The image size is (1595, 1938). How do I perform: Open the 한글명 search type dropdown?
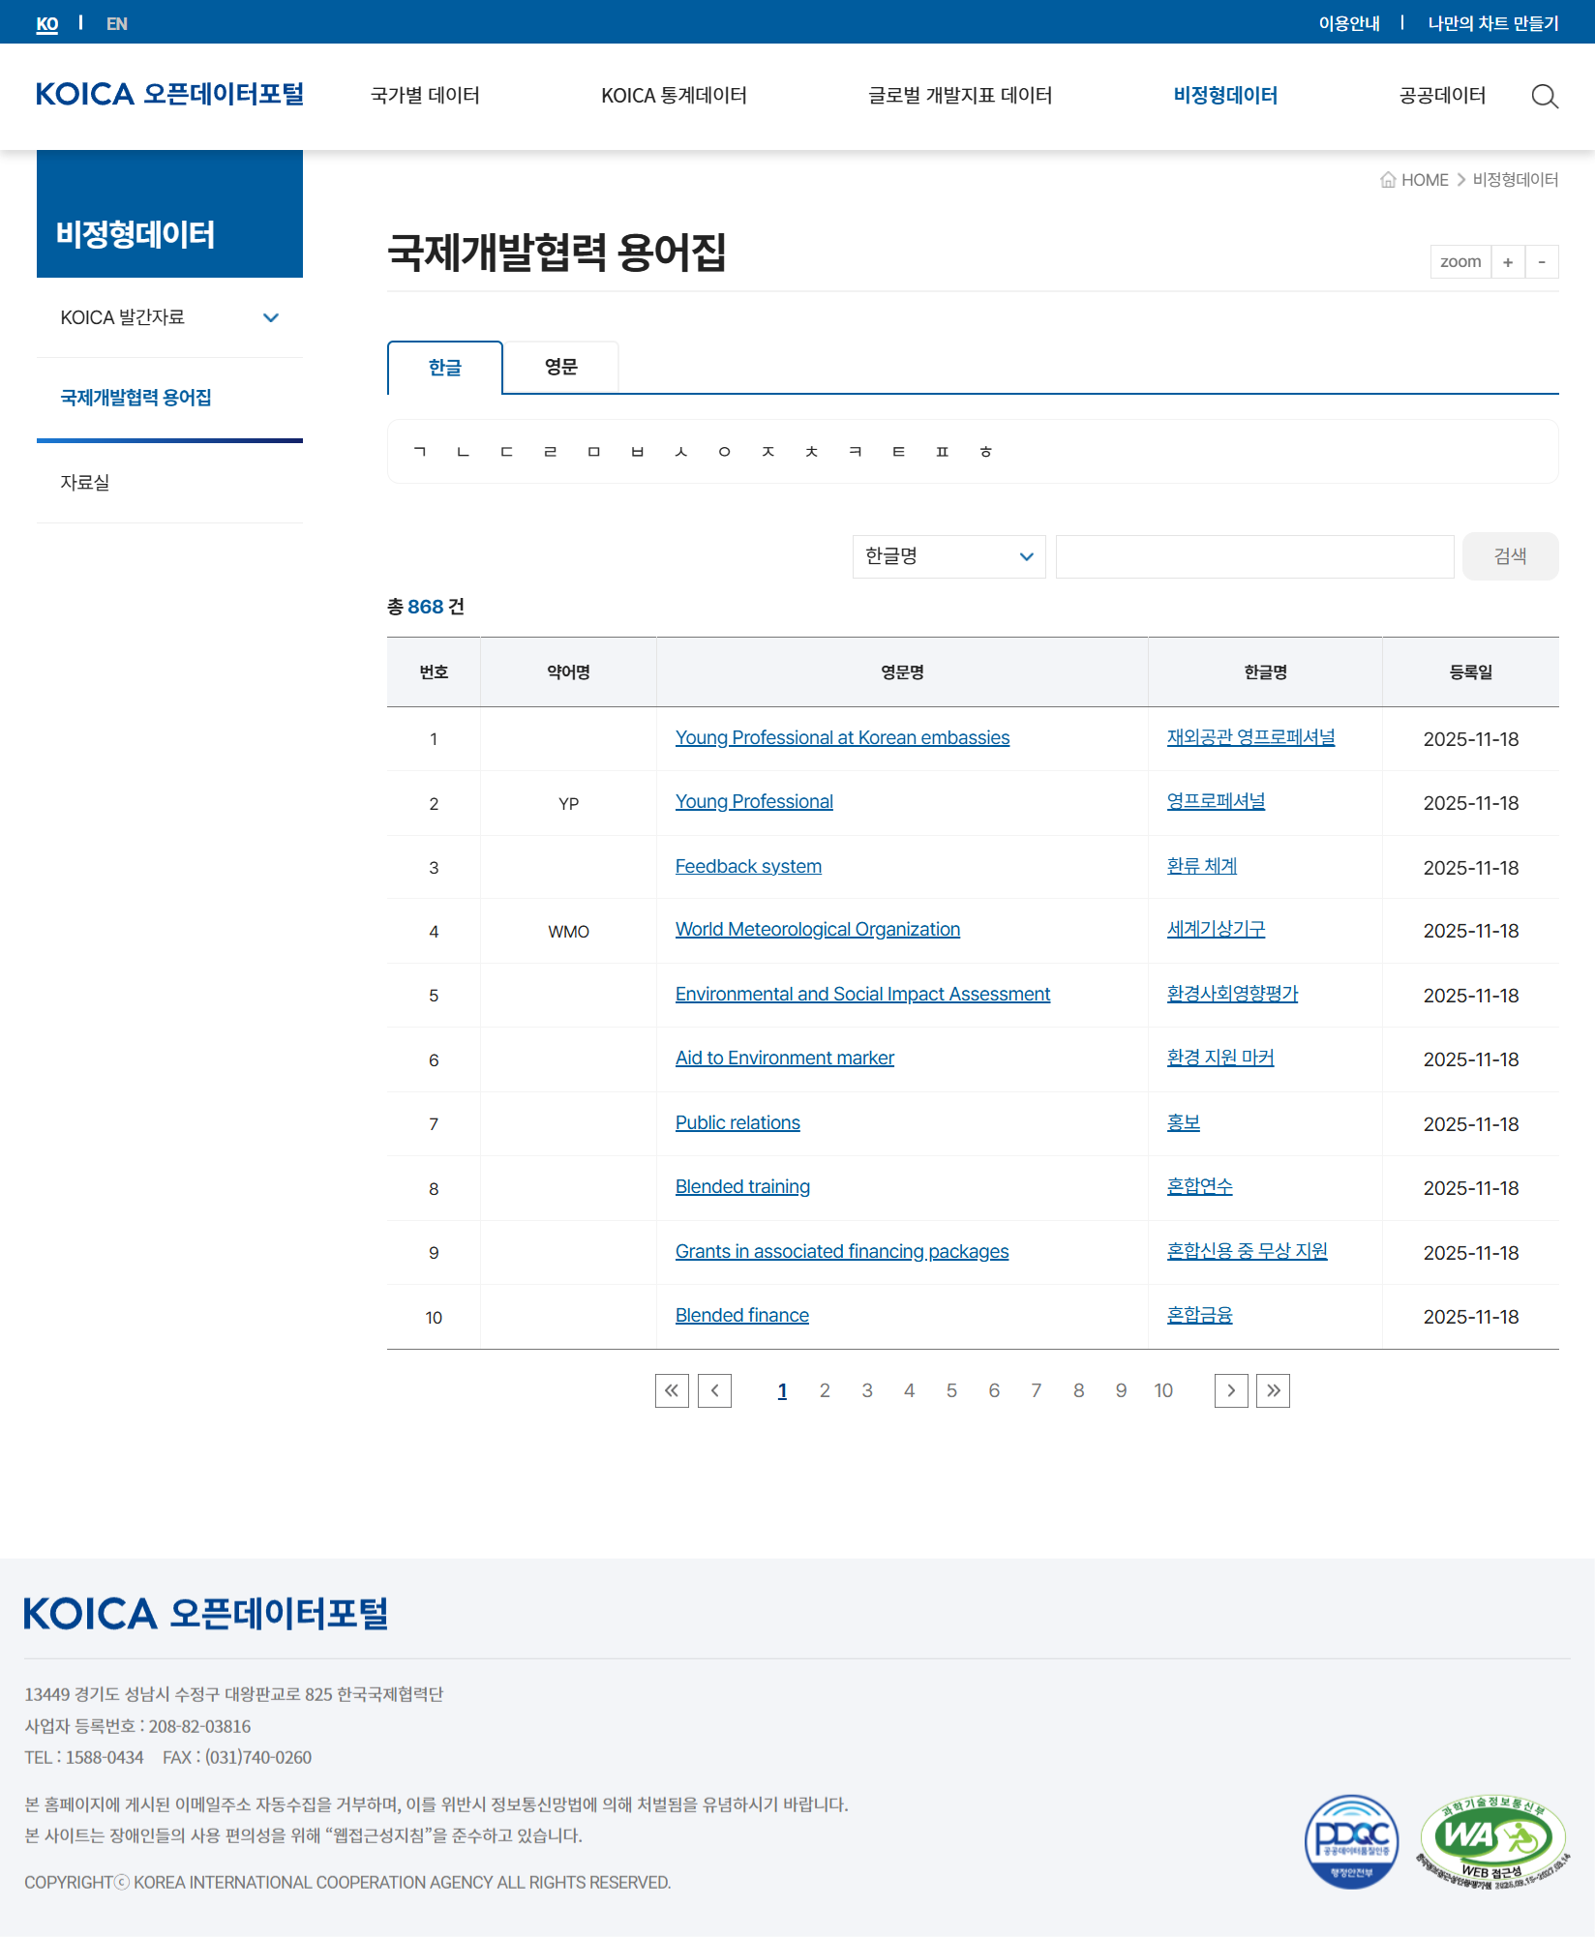point(948,556)
